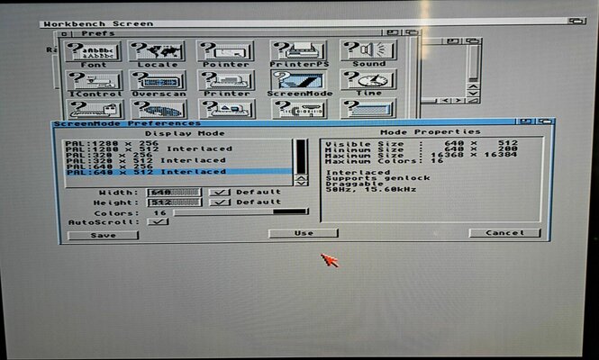Screen dimensions: 599x360
Task: Click the rear window's vertical scrollbar
Action: point(473,63)
